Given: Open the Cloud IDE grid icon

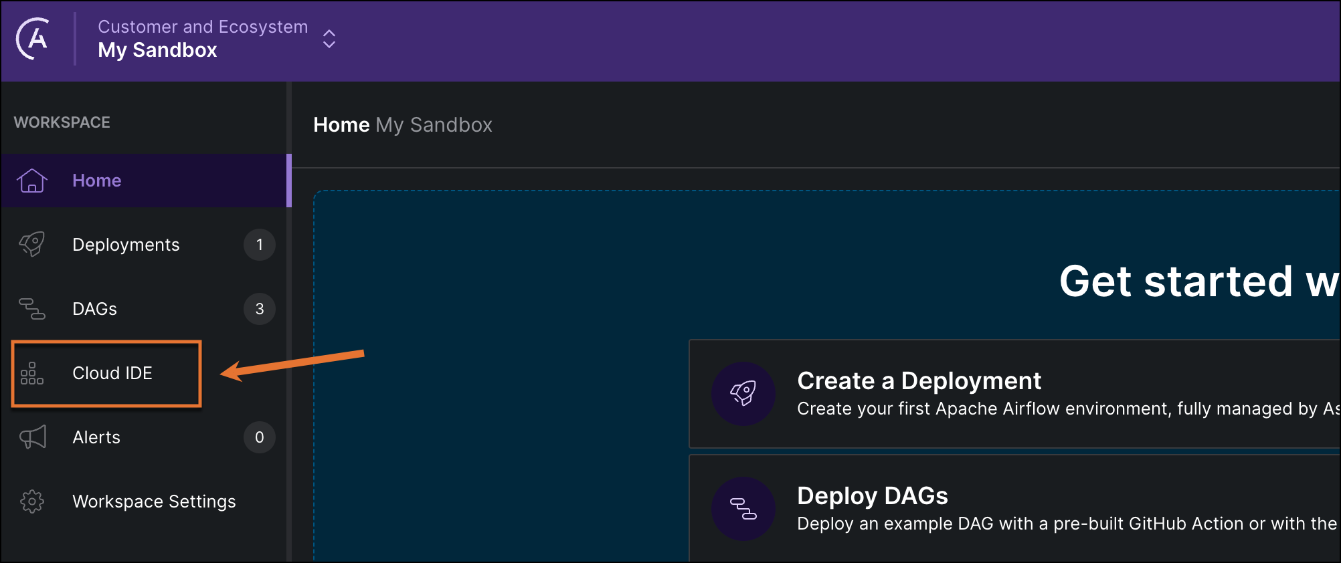Looking at the screenshot, I should coord(32,373).
